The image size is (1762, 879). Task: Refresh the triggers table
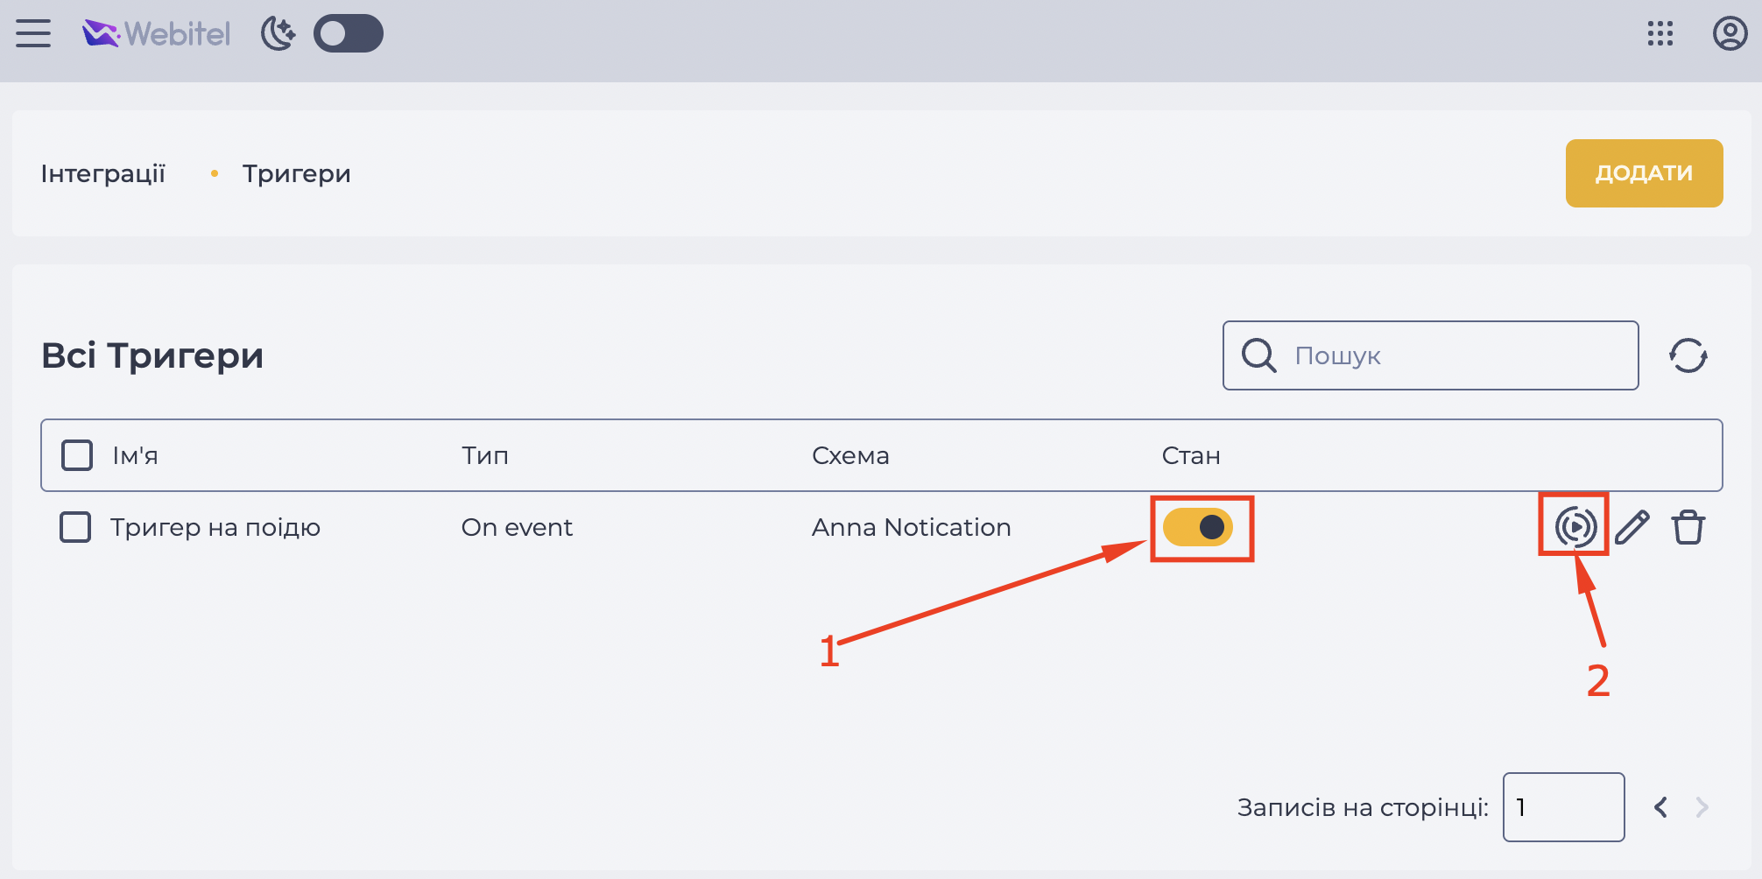(1688, 355)
